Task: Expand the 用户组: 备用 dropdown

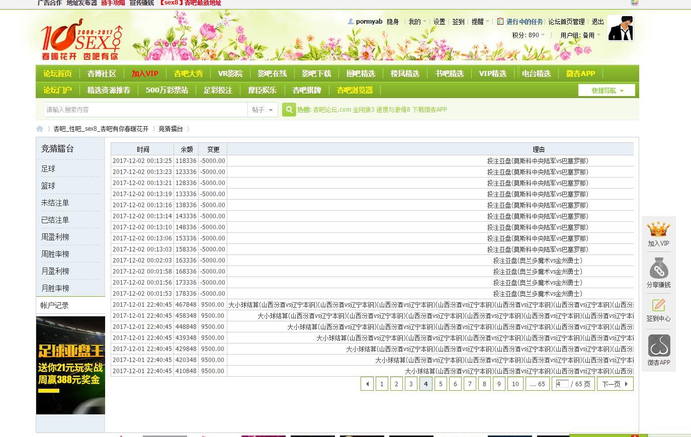Action: [x=580, y=35]
